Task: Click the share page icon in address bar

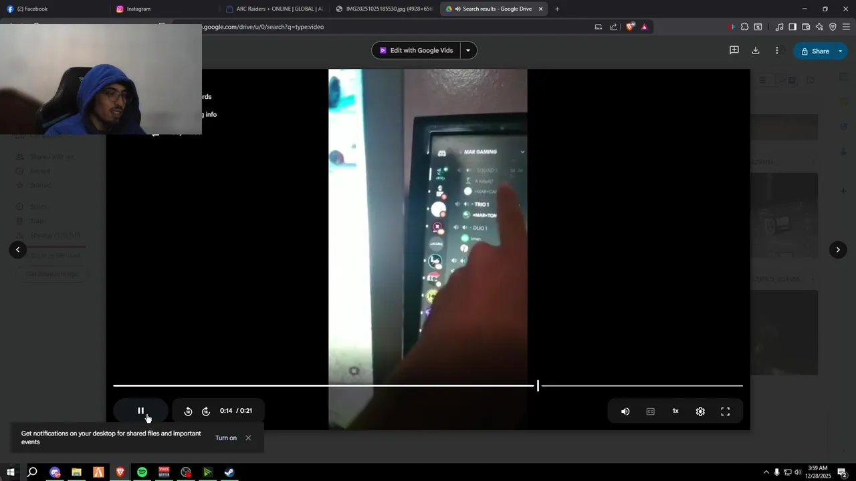Action: click(613, 27)
